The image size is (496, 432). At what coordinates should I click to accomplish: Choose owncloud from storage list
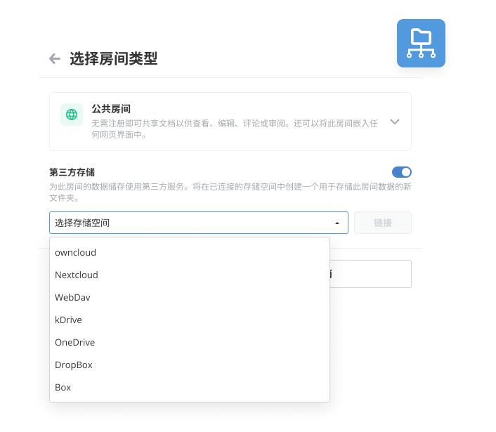(190, 252)
